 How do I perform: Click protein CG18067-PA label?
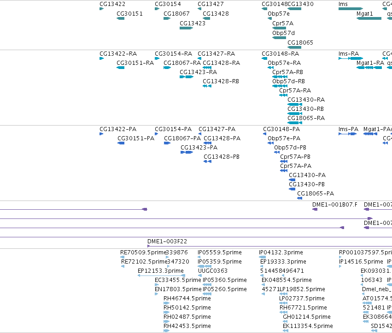[182, 138]
